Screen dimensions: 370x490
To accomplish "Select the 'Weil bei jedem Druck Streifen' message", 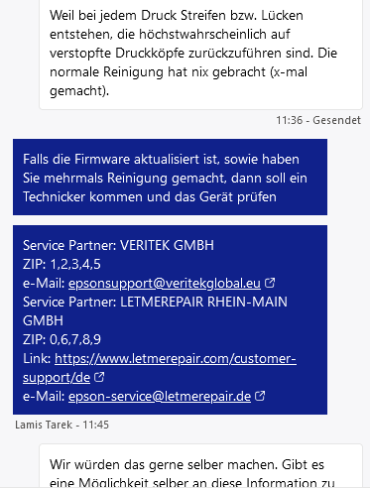I will (x=200, y=53).
